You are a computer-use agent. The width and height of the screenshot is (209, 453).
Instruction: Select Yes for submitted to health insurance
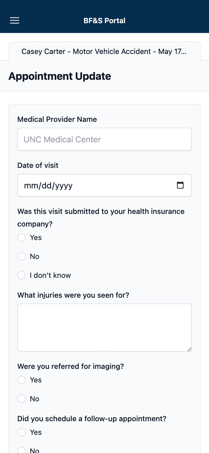coord(21,238)
